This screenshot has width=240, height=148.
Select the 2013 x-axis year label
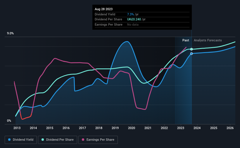[17, 128]
